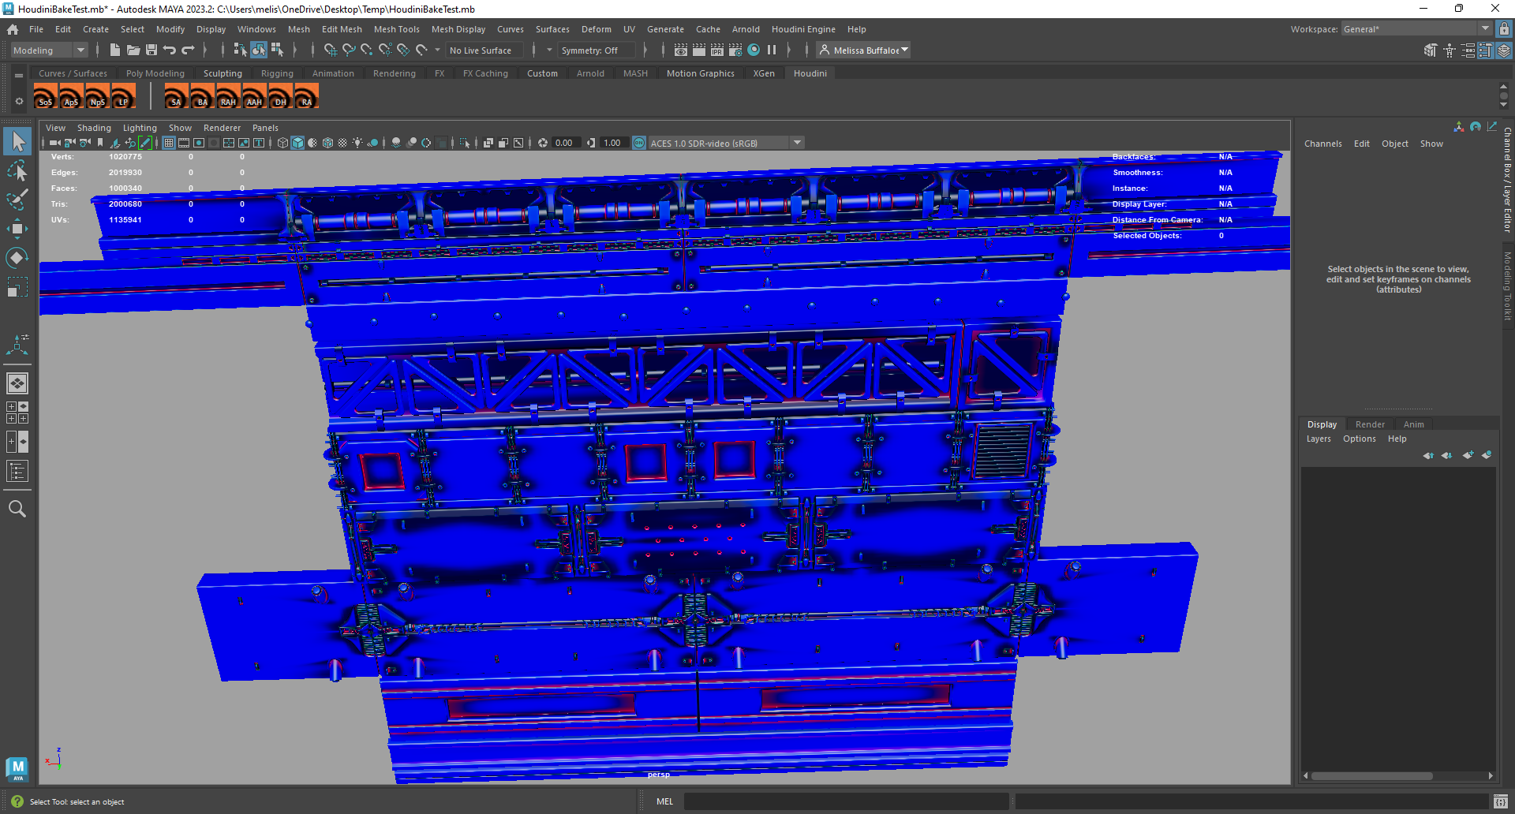Viewport: 1515px width, 814px height.
Task: Switch to the Houdini shelf tab
Action: [x=810, y=73]
